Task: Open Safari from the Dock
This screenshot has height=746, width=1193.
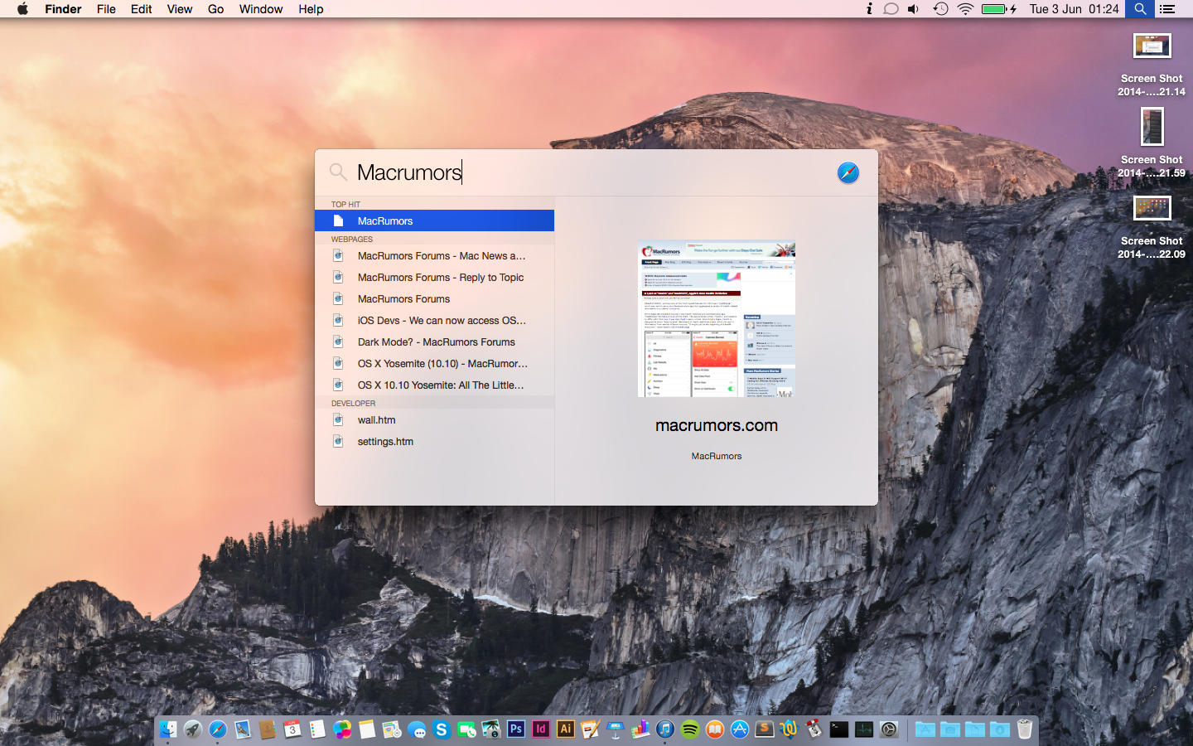Action: pyautogui.click(x=218, y=729)
